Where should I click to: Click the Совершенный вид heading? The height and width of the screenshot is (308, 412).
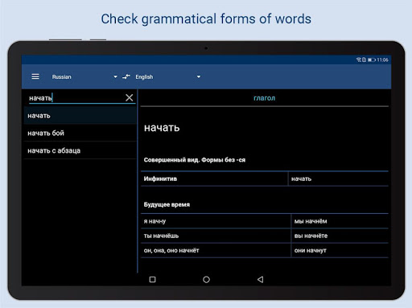195,160
